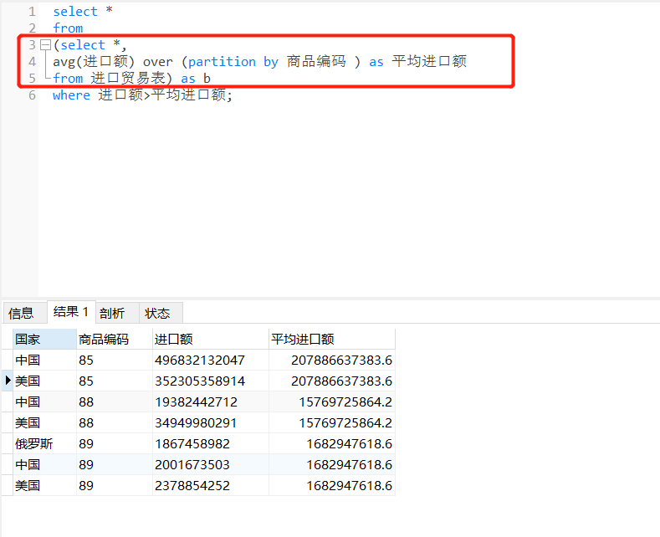Click the 国家 column header
This screenshot has height=537, width=660.
pos(44,340)
